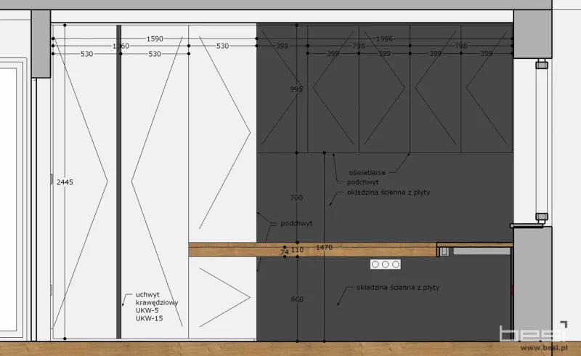
Task: Click 'podchwyt' label beneath 'oświetlenie'
Action: (362, 182)
